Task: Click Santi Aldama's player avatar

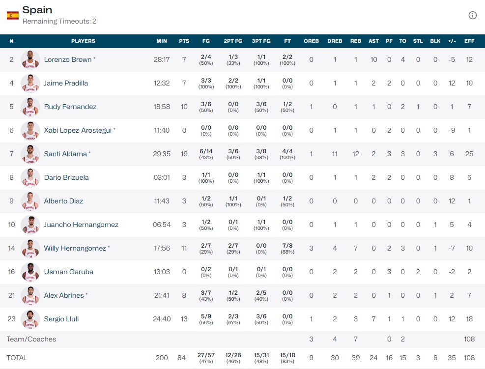Action: (30, 154)
